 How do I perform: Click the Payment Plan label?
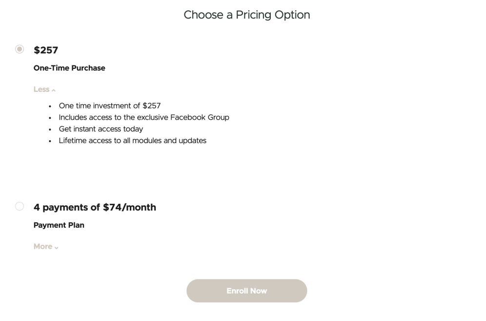pyautogui.click(x=59, y=225)
